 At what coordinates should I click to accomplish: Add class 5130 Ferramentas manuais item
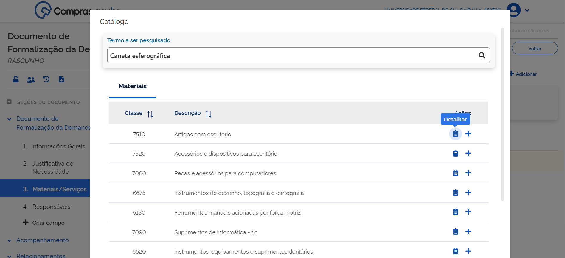[468, 212]
